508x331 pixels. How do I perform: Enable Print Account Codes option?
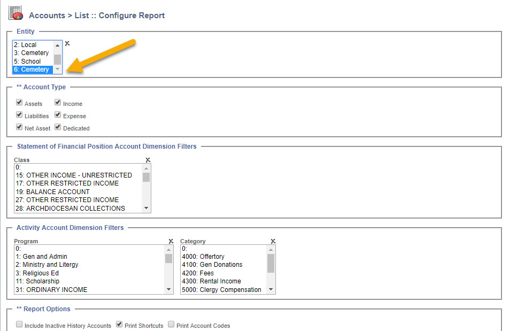coord(171,324)
